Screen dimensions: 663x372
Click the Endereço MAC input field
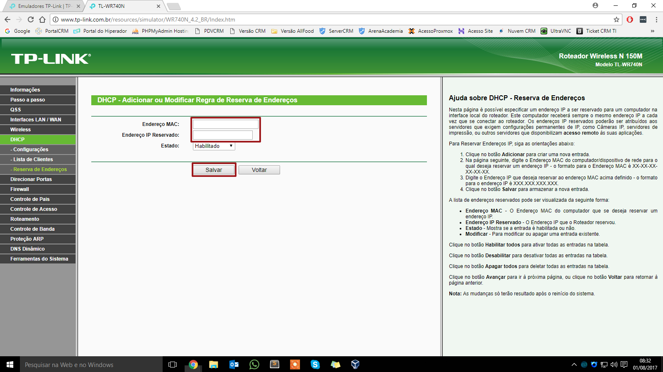(x=225, y=124)
